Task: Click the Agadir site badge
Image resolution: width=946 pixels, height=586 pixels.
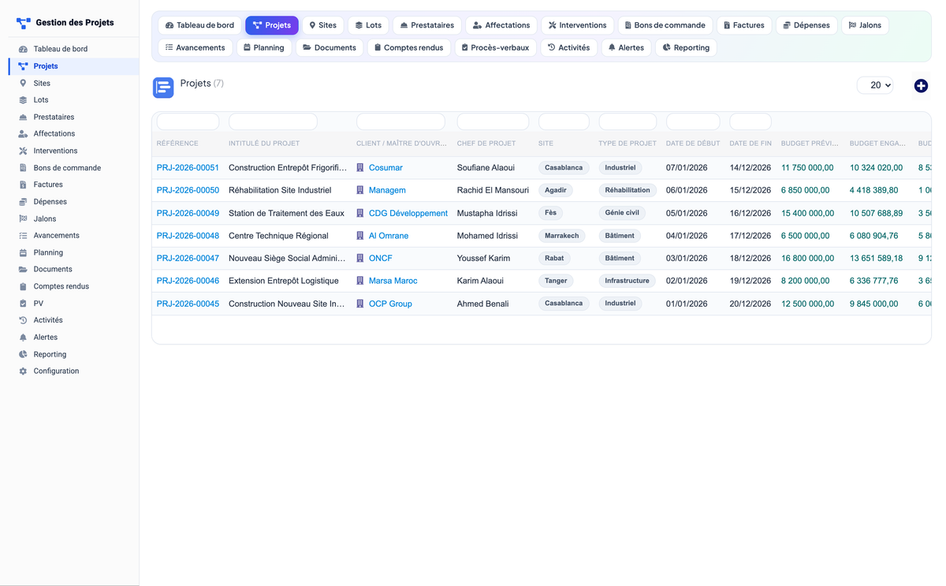Action: tap(556, 190)
